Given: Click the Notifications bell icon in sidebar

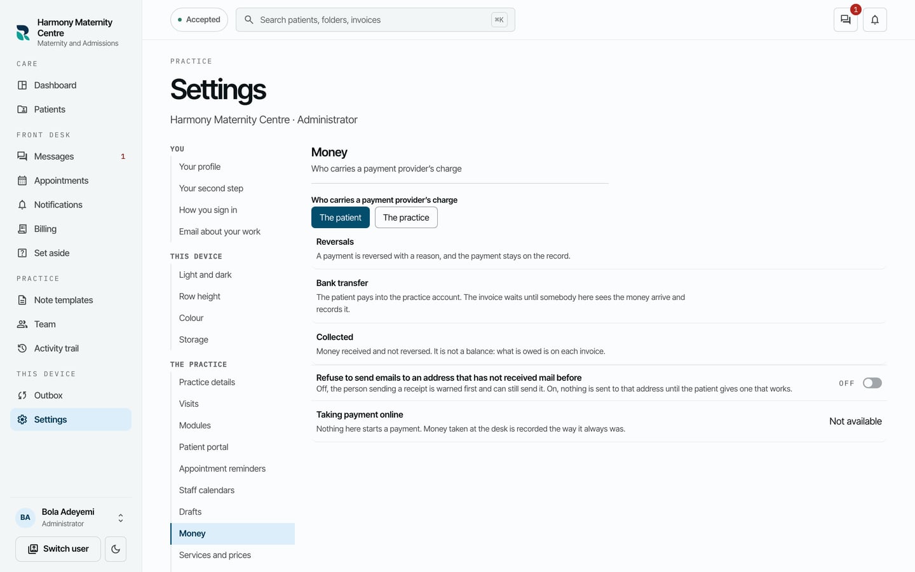Looking at the screenshot, I should pyautogui.click(x=22, y=205).
